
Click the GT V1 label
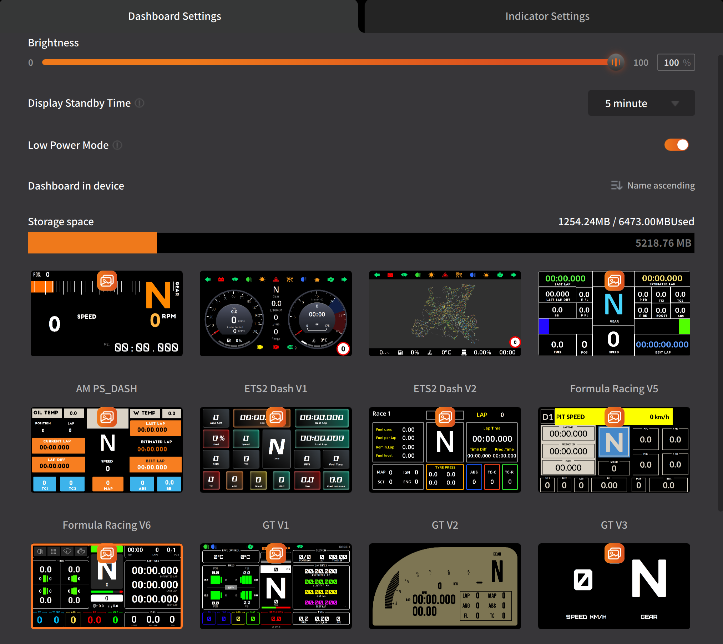[x=276, y=525]
